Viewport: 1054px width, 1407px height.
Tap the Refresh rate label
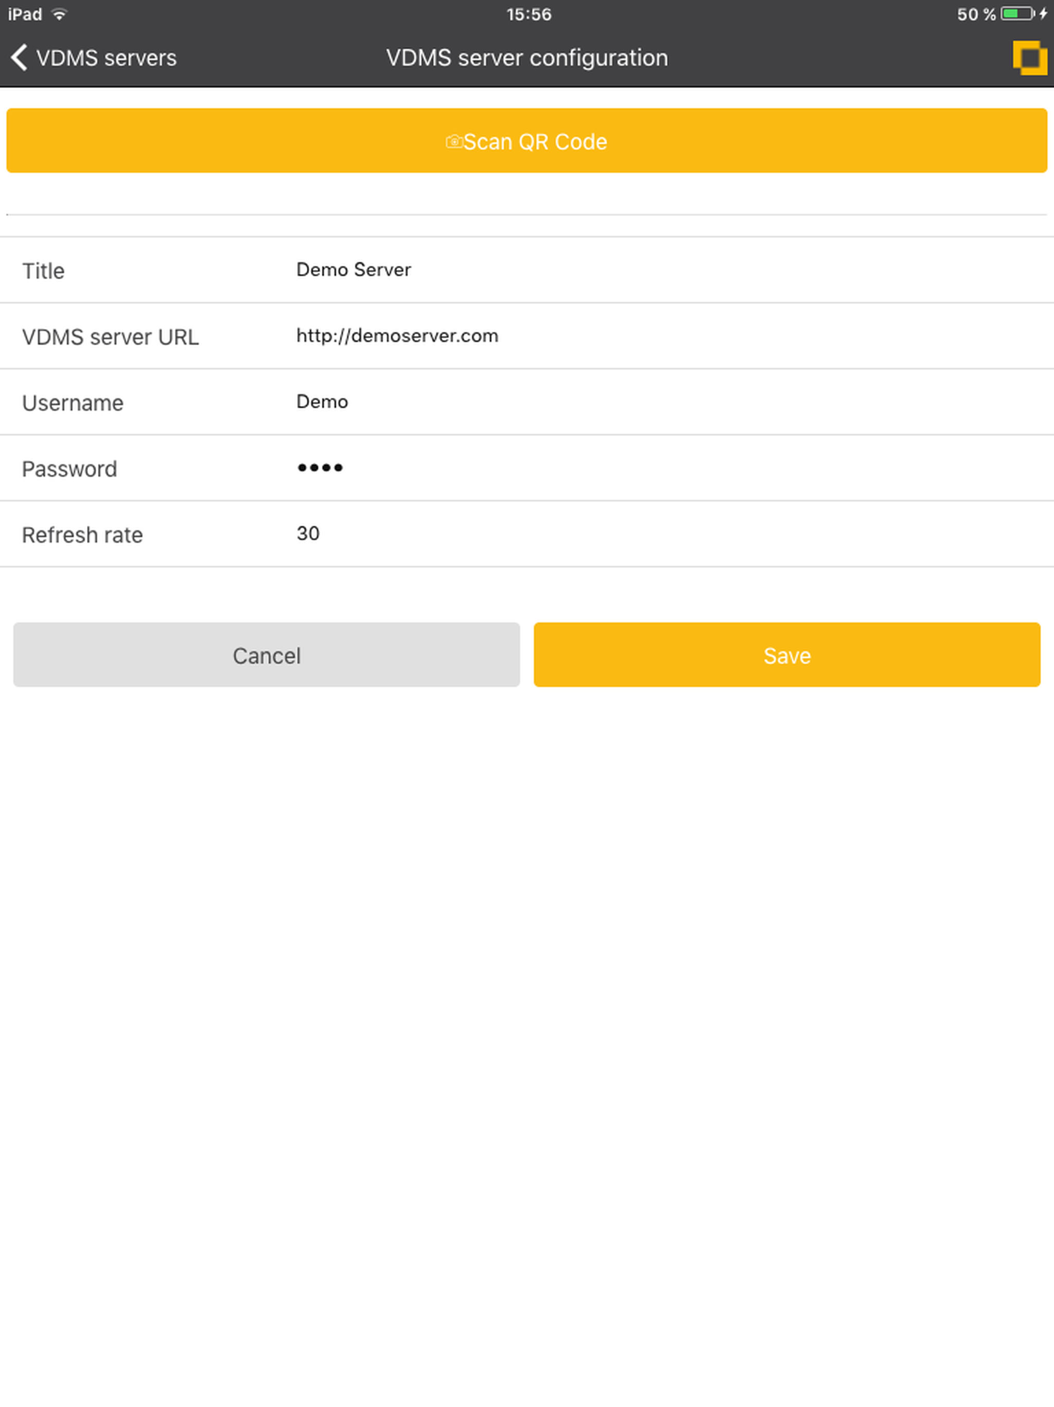[x=82, y=535]
